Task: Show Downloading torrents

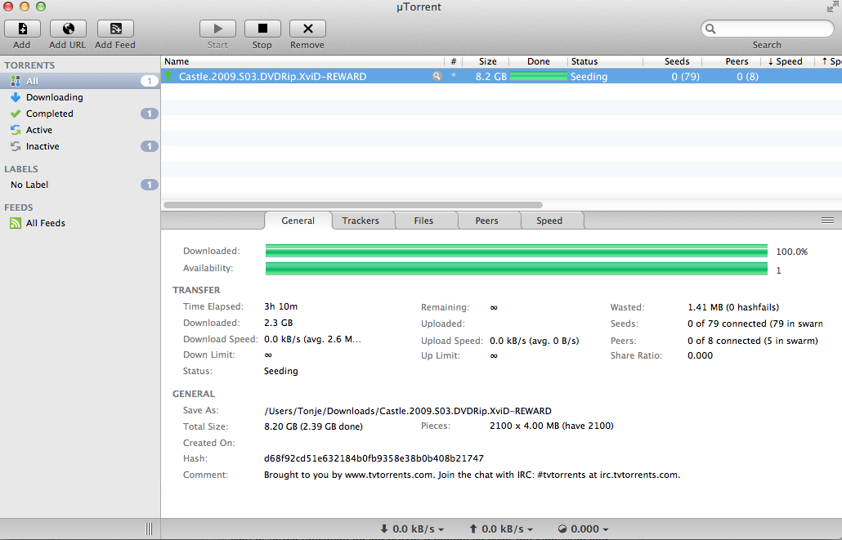Action: [x=80, y=97]
